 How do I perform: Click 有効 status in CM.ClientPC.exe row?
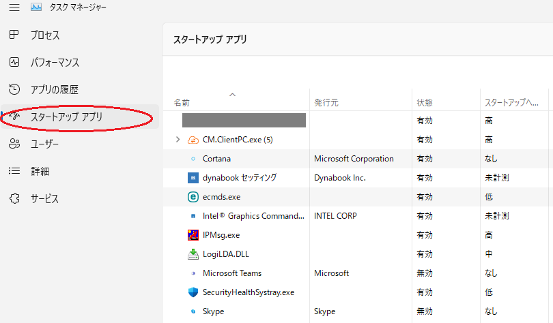(x=425, y=140)
